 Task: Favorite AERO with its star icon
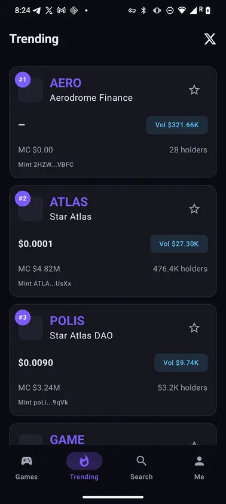click(x=194, y=90)
